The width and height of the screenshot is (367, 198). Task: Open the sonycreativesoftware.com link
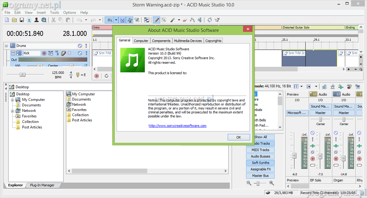[x=177, y=126]
